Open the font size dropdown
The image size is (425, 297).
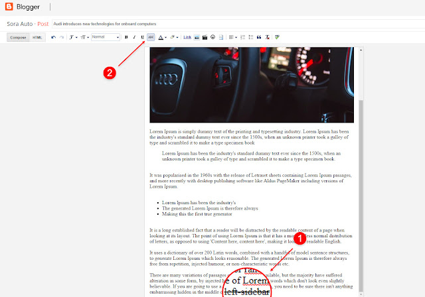pyautogui.click(x=84, y=37)
